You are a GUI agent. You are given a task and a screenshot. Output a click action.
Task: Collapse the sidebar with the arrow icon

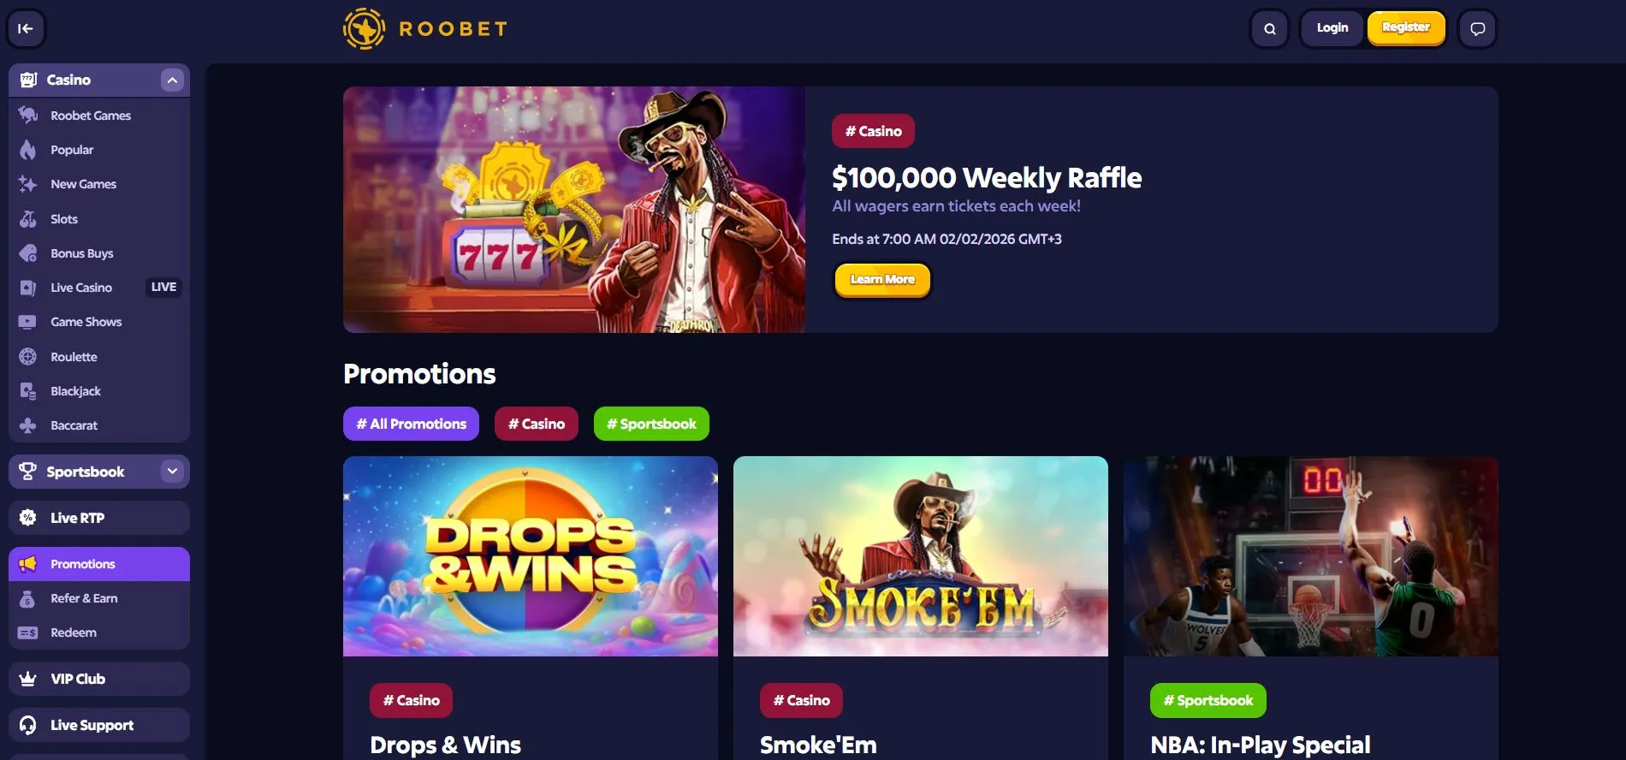click(x=26, y=28)
